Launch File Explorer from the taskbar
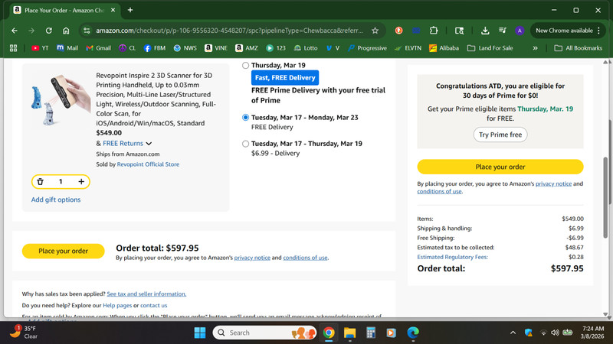 click(349, 333)
